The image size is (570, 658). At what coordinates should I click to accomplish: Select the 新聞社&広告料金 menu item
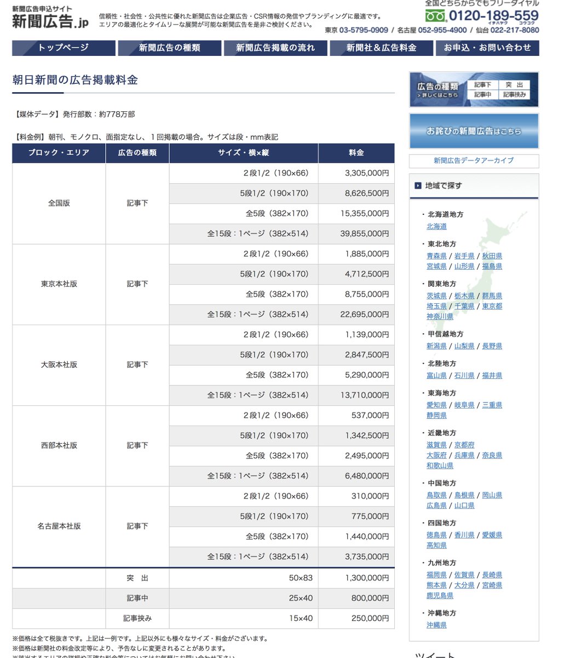(382, 48)
